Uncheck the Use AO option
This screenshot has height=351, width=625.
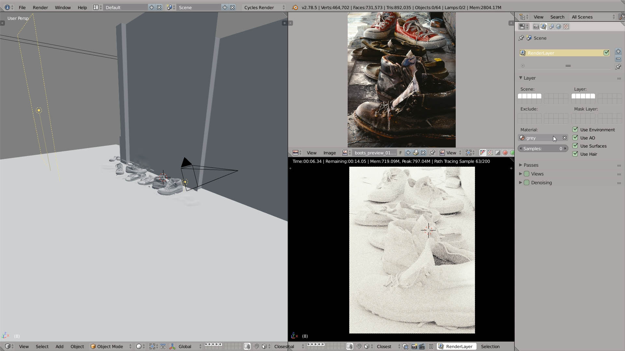click(575, 138)
